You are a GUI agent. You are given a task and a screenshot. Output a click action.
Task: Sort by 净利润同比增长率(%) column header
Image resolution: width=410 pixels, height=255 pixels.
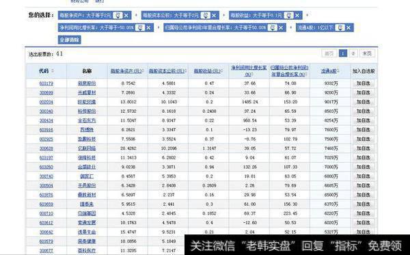click(x=249, y=71)
